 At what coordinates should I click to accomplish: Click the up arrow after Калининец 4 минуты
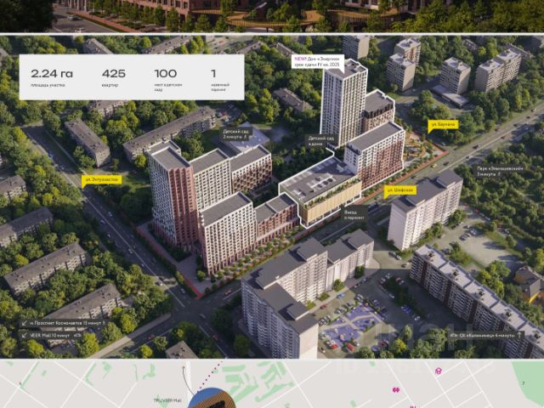pyautogui.click(x=519, y=335)
